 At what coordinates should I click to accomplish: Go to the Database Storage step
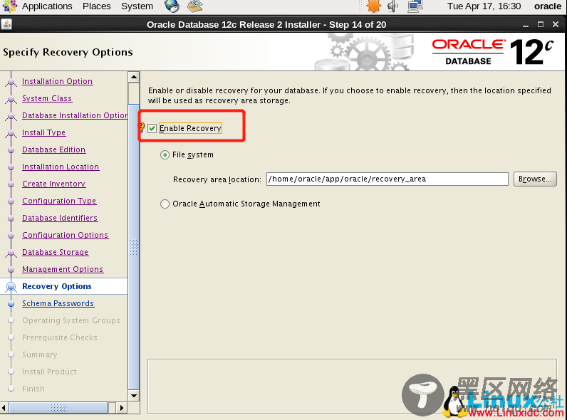coord(55,252)
